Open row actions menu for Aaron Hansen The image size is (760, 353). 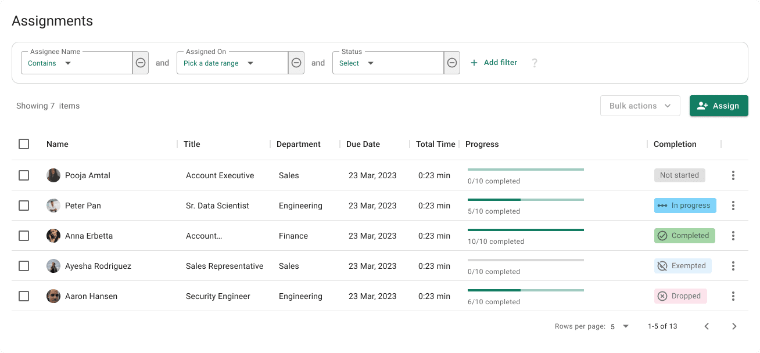[x=733, y=296]
